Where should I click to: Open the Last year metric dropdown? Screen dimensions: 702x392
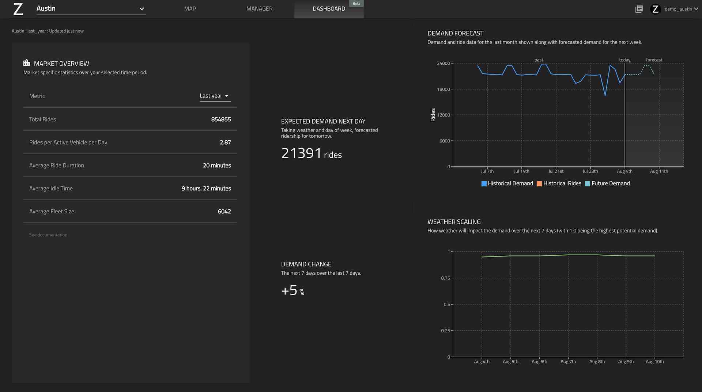tap(215, 95)
